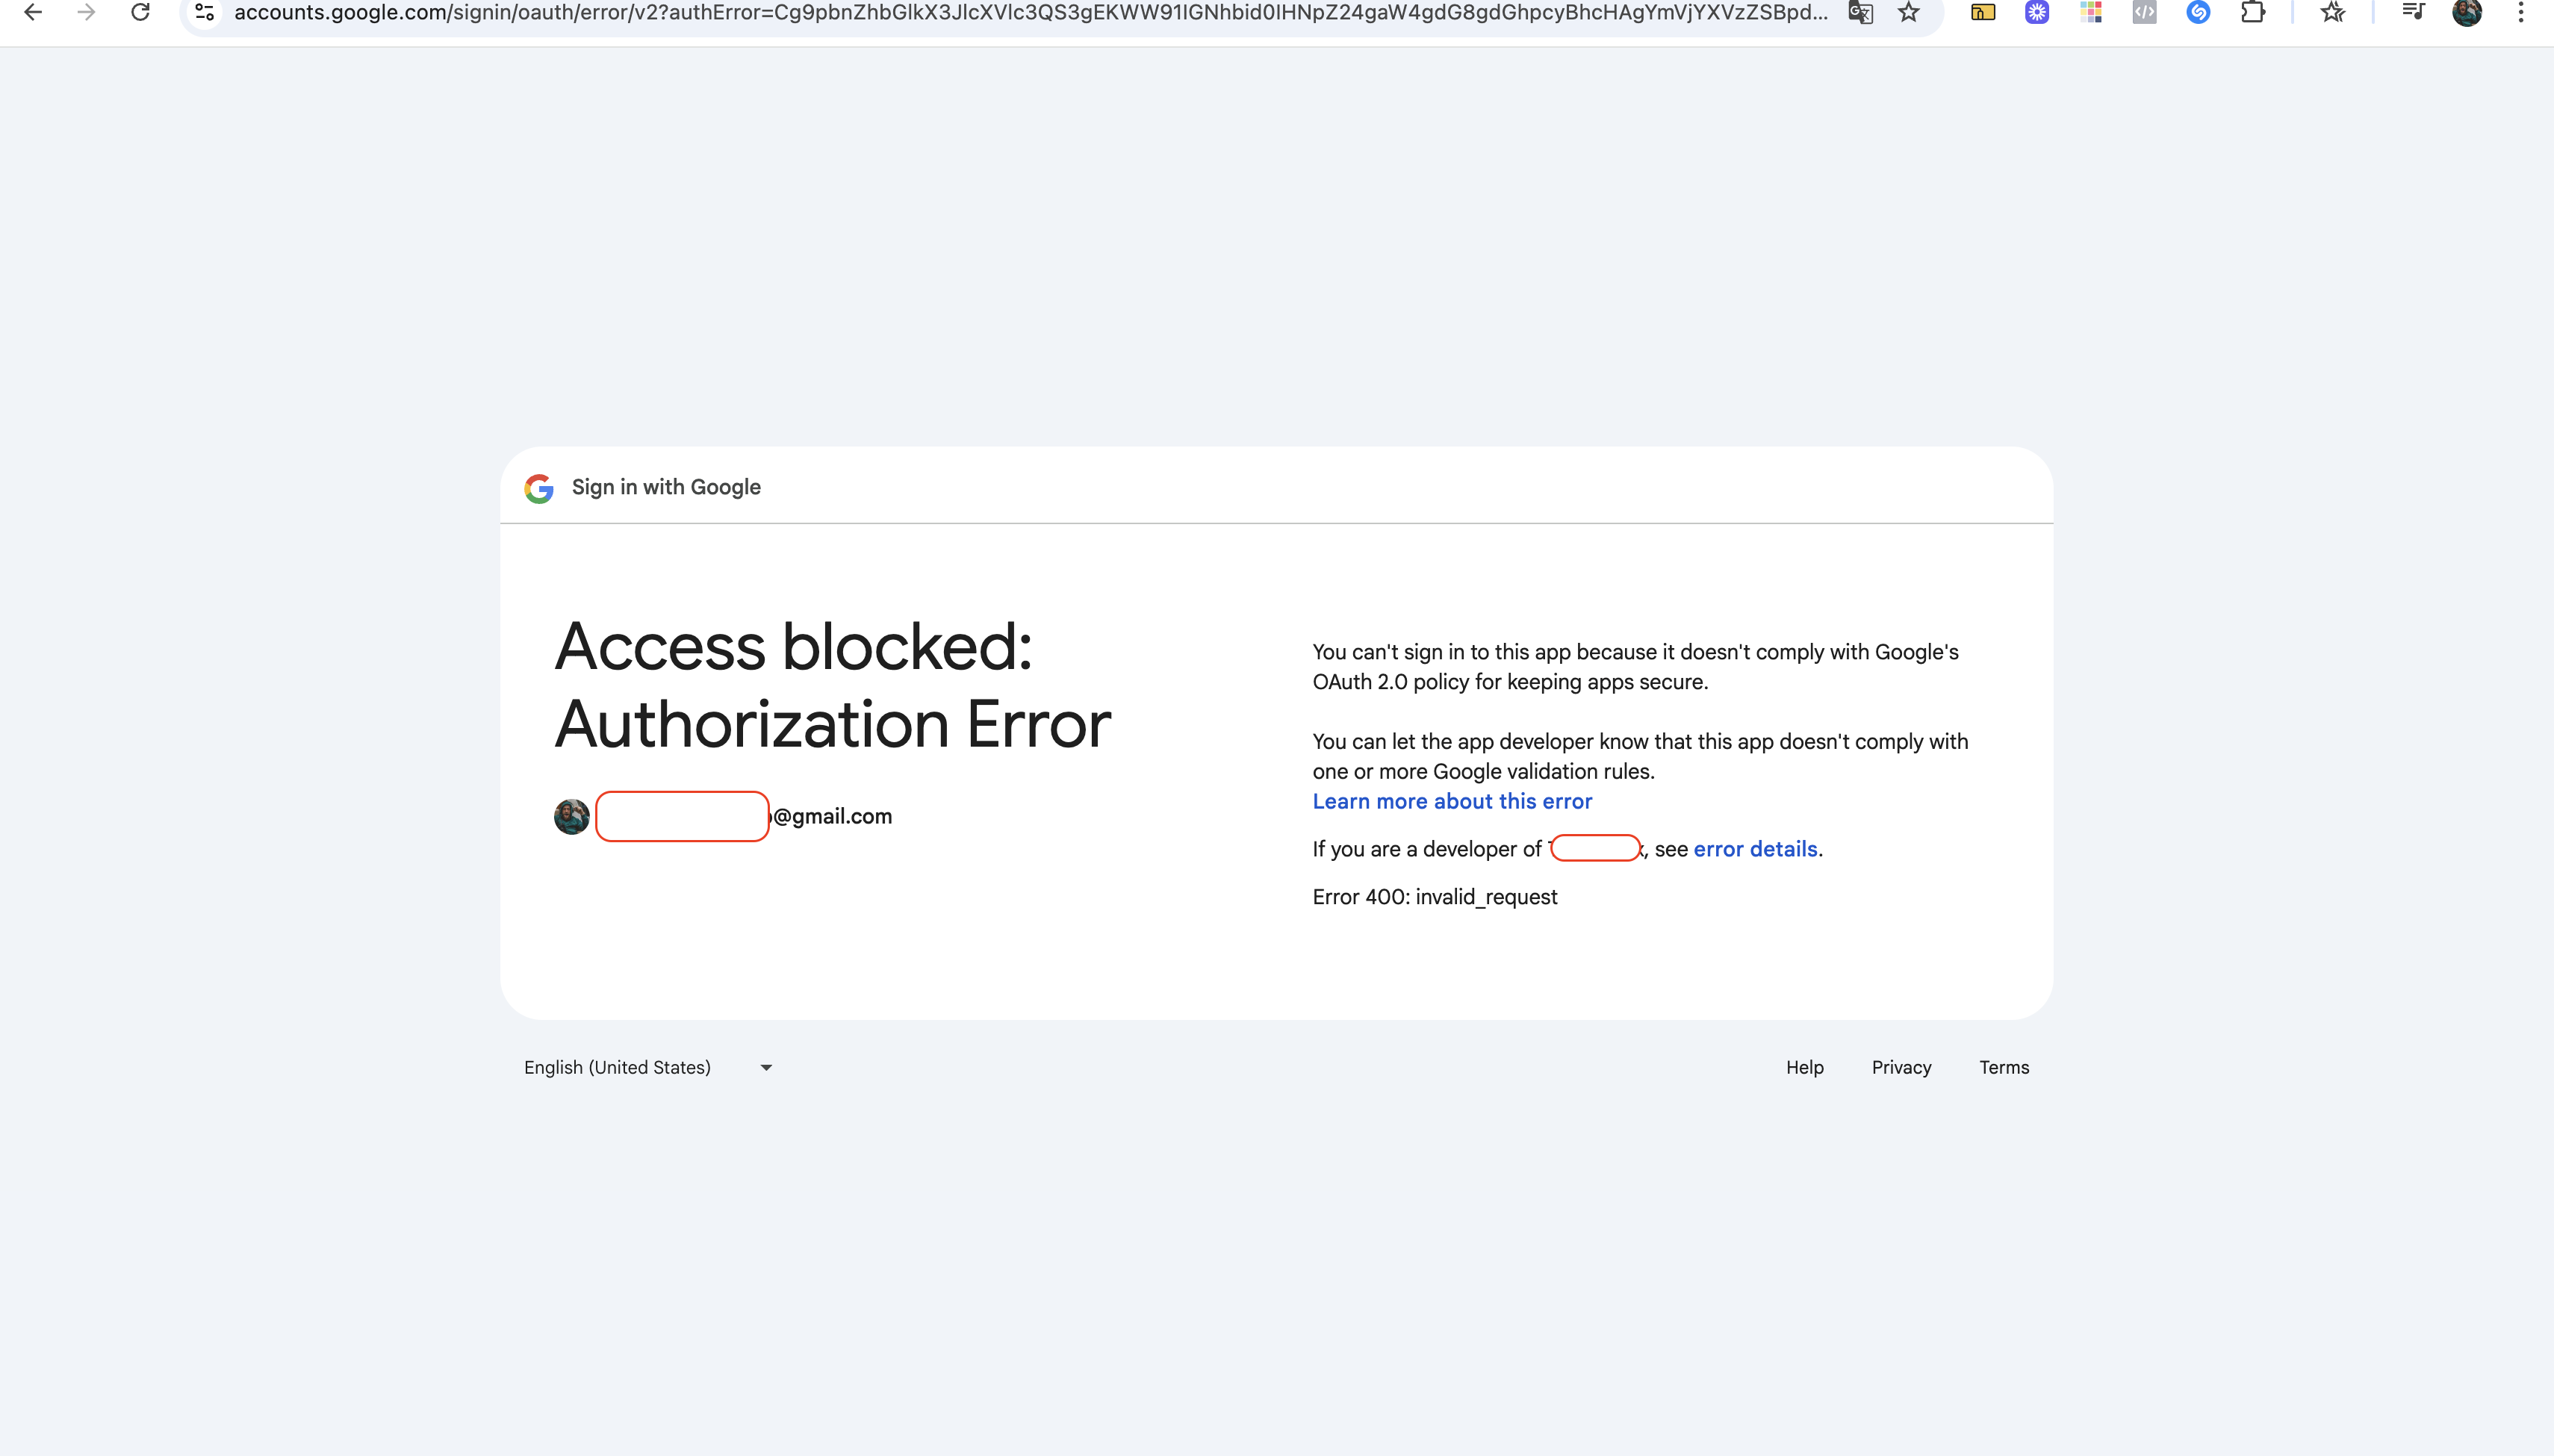
Task: Click the Google G logo
Action: click(539, 488)
